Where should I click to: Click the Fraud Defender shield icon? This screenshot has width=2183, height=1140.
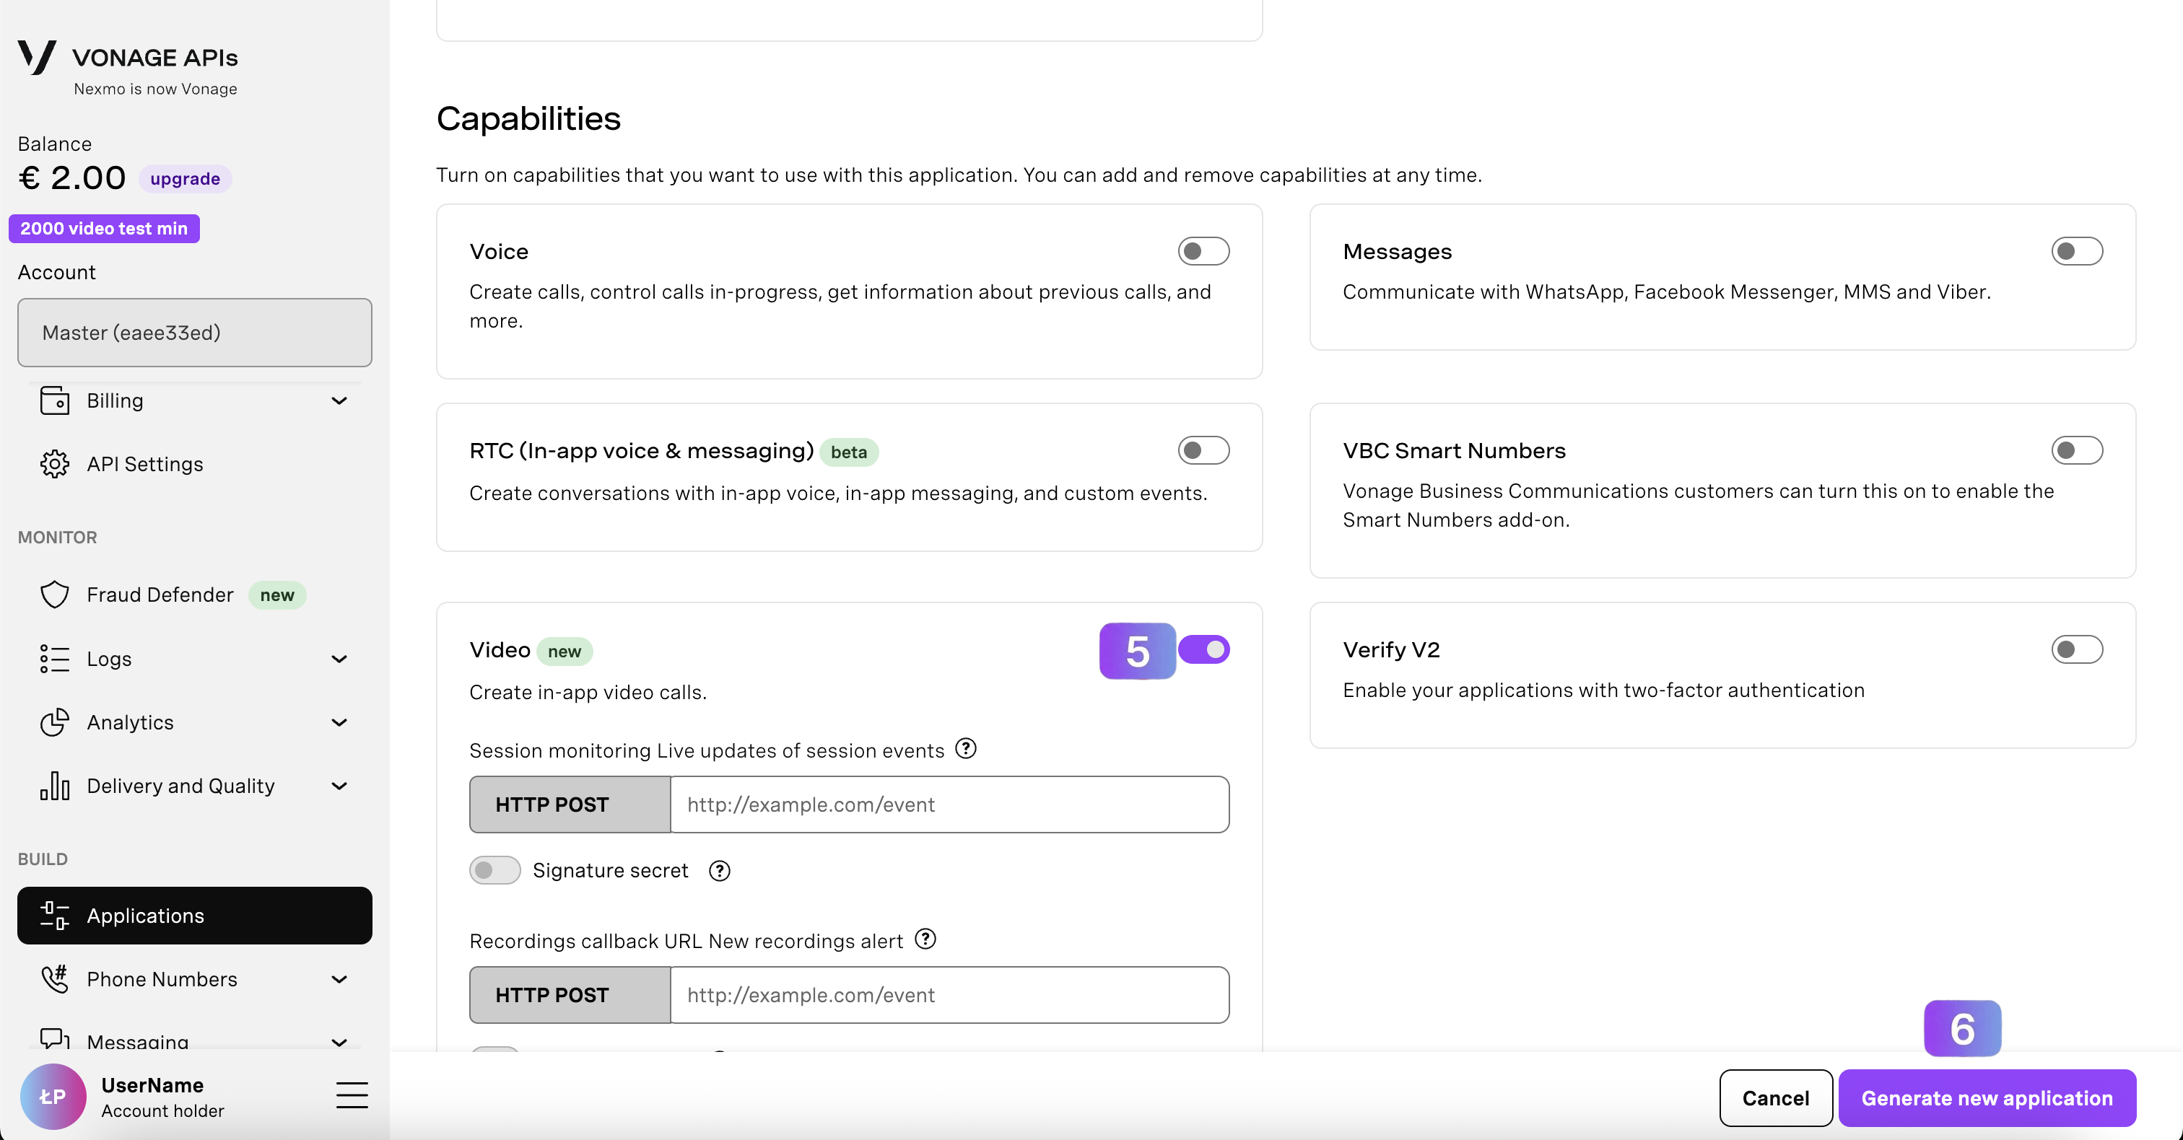[54, 595]
